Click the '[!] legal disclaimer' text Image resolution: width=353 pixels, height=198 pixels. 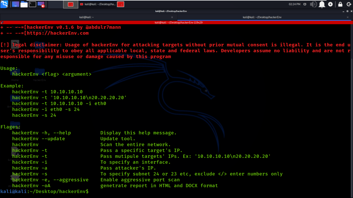tap(31, 45)
